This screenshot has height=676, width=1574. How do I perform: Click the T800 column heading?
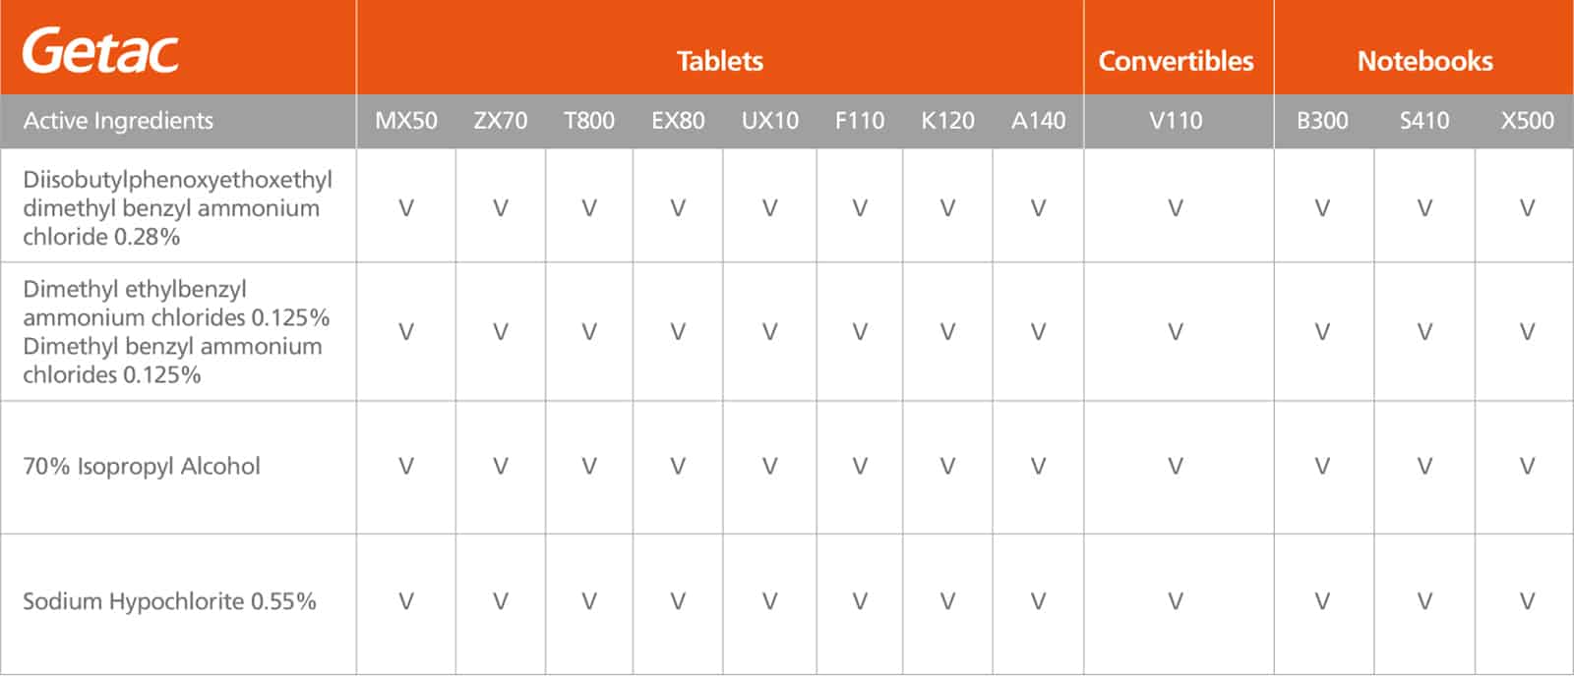pyautogui.click(x=588, y=121)
